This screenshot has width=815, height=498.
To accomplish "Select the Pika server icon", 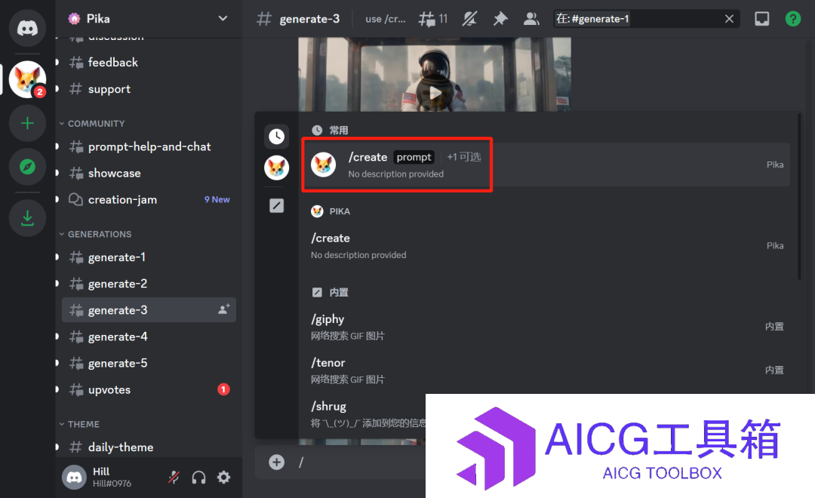I will coord(27,79).
